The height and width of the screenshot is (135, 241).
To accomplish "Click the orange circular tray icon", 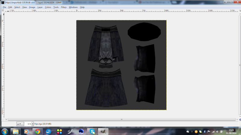I will pyautogui.click(x=196, y=132).
